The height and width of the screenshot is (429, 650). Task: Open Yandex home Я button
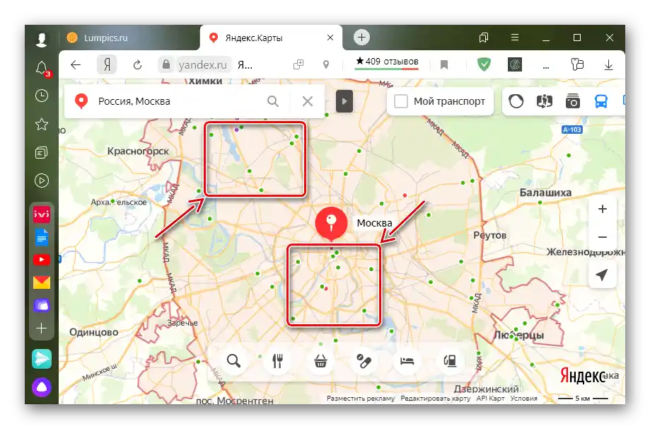pyautogui.click(x=107, y=64)
